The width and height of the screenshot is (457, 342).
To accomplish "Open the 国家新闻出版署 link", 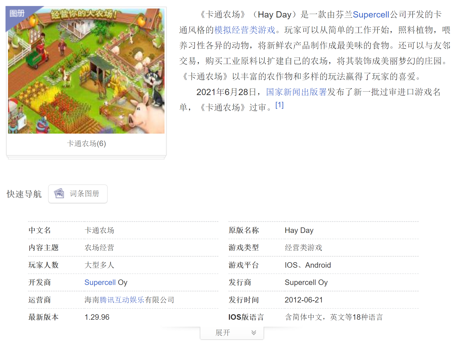I will (x=296, y=92).
